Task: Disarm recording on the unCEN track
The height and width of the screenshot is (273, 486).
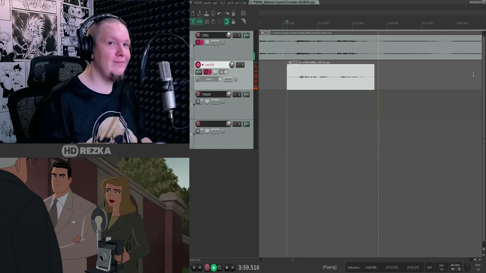Action: (198, 65)
